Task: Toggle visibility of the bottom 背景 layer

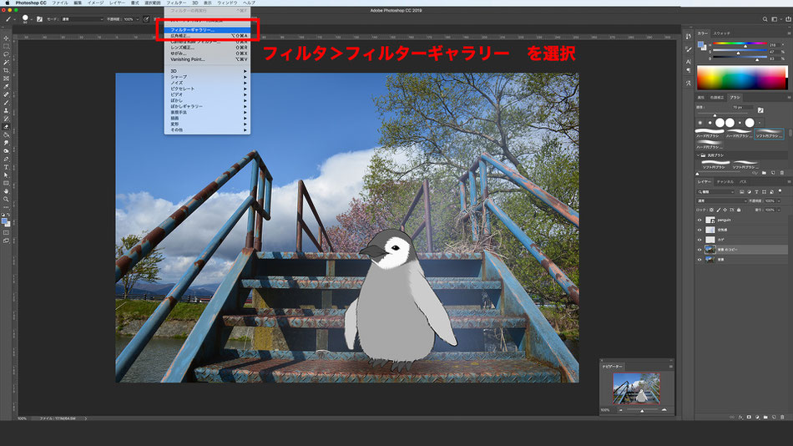Action: tap(700, 260)
